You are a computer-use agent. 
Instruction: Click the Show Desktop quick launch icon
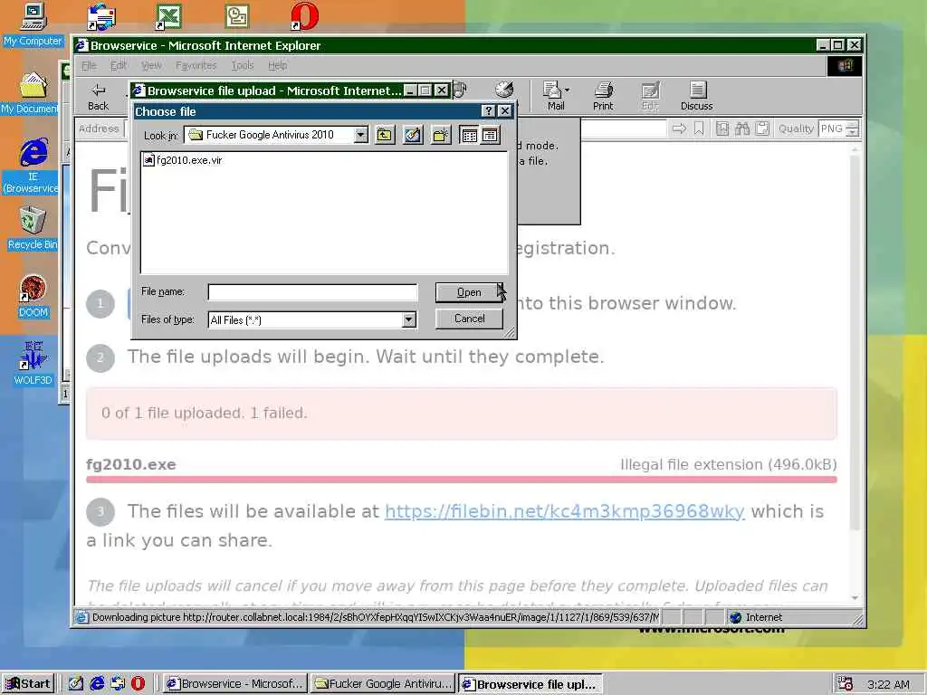coord(76,684)
